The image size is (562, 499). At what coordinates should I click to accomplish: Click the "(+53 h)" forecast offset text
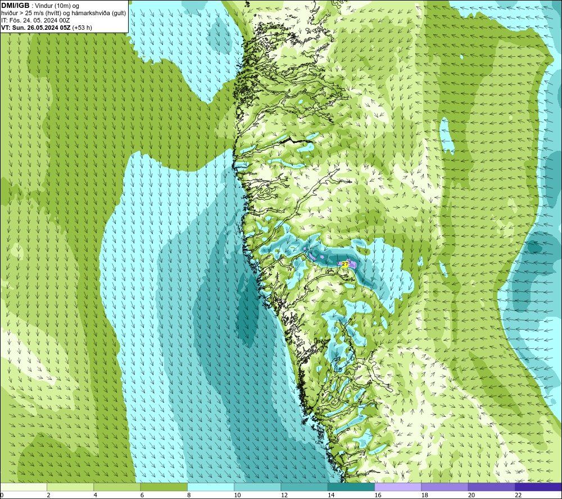pyautogui.click(x=82, y=28)
